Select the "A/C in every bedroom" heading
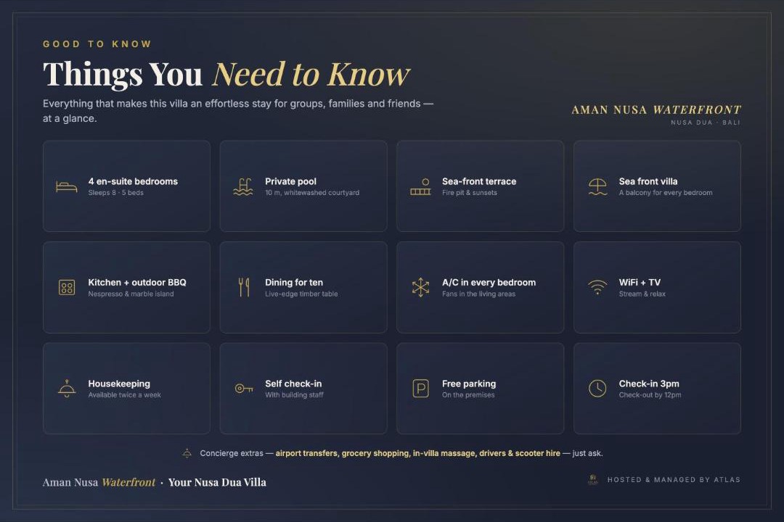 [489, 282]
